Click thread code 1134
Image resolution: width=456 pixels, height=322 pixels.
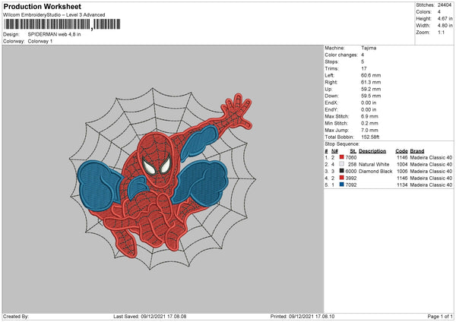pos(402,185)
